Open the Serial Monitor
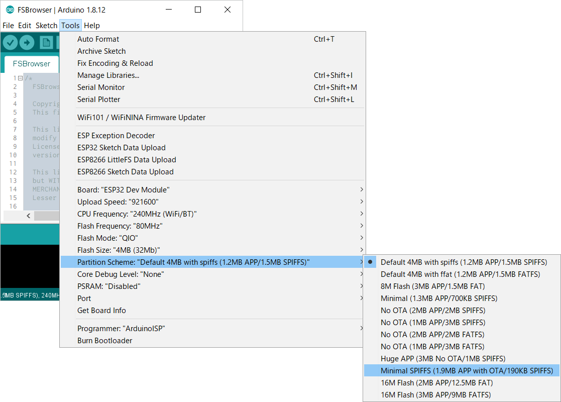Image resolution: width=561 pixels, height=402 pixels. (213, 87)
